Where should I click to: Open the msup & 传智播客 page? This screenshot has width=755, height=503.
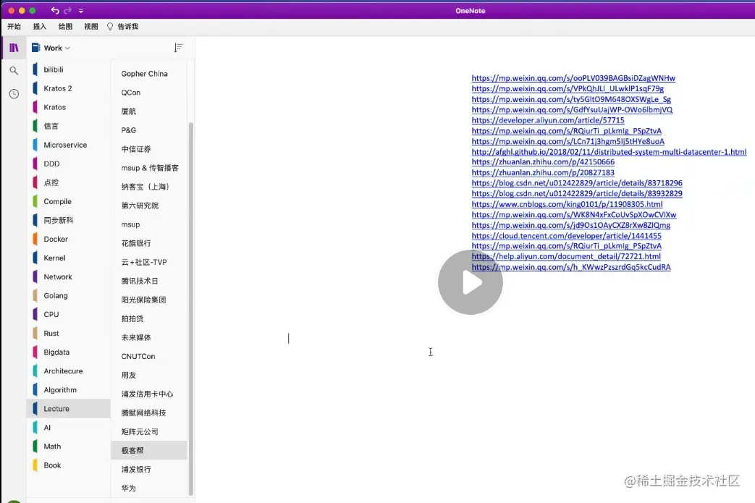pyautogui.click(x=149, y=168)
